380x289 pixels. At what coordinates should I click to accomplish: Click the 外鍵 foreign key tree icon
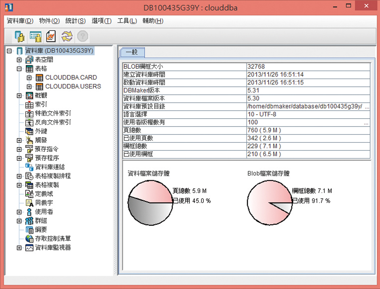[x=28, y=131]
